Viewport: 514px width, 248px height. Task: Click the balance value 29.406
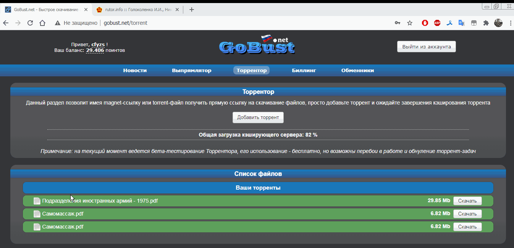(95, 50)
